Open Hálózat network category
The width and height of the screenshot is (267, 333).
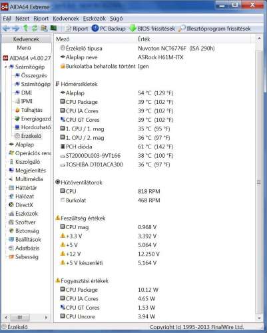21,196
